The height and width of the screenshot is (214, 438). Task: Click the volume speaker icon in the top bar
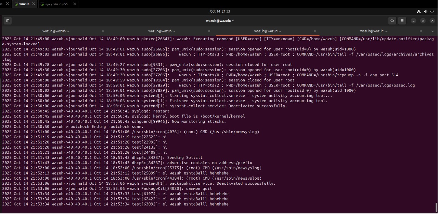[x=425, y=12]
